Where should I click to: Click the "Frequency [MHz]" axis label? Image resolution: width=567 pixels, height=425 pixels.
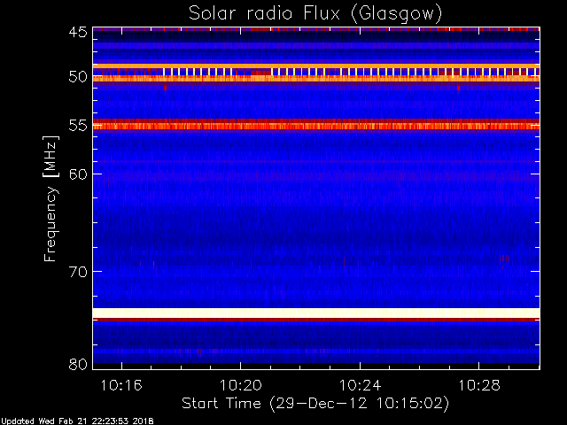point(50,198)
